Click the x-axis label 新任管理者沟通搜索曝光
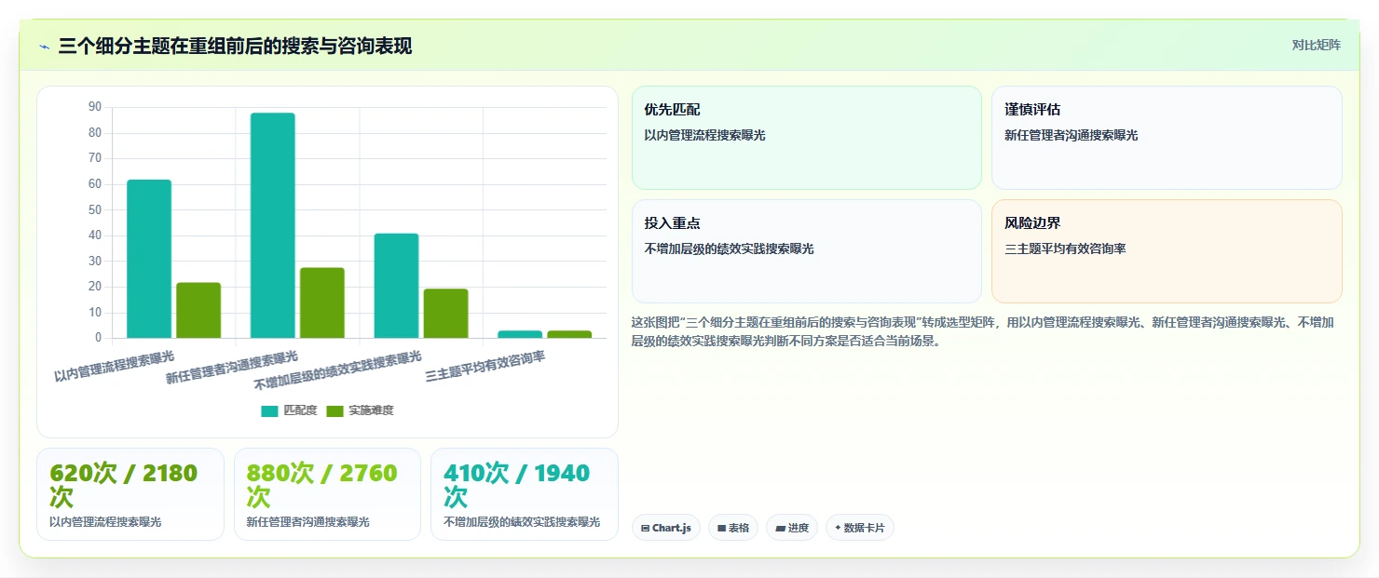This screenshot has height=578, width=1379. (232, 368)
